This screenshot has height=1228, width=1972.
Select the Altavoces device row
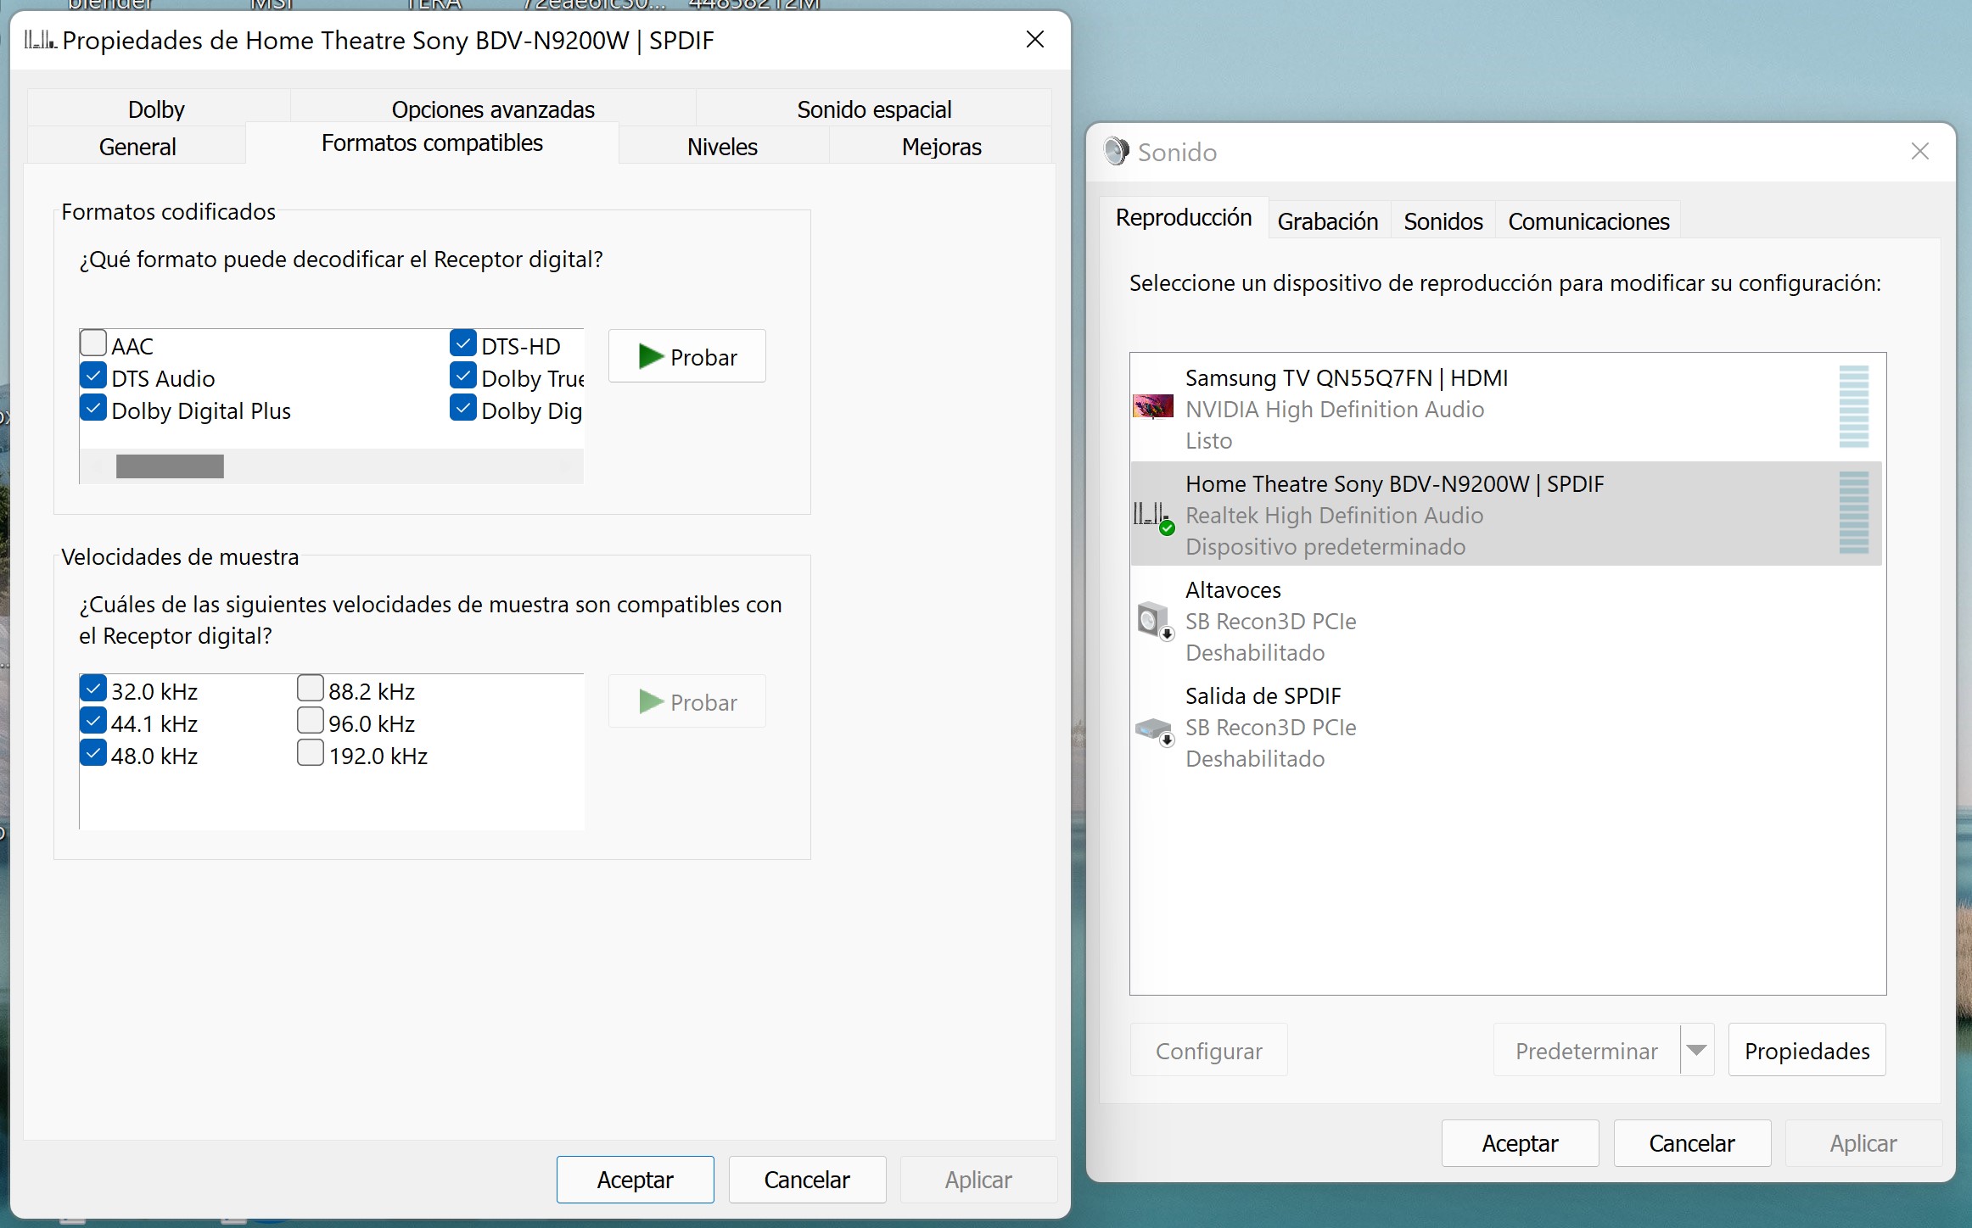coord(1506,620)
